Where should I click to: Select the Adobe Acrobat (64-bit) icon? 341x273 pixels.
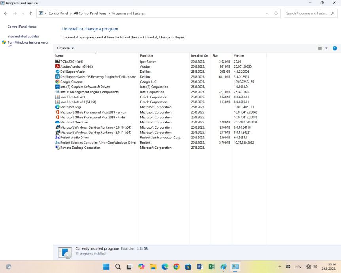pyautogui.click(x=57, y=66)
